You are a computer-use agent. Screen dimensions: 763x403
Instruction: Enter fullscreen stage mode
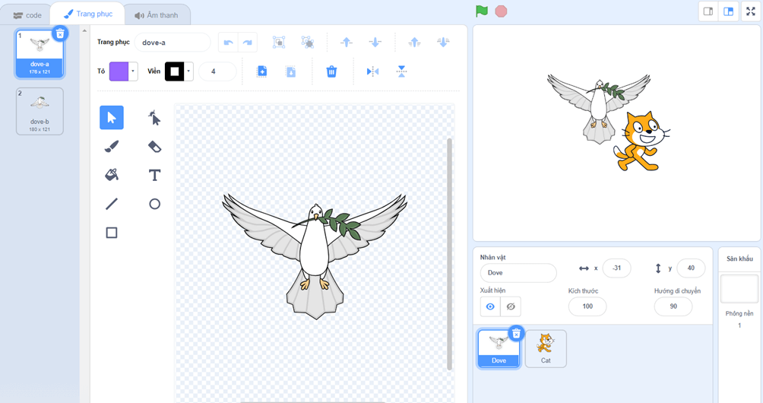click(x=751, y=11)
